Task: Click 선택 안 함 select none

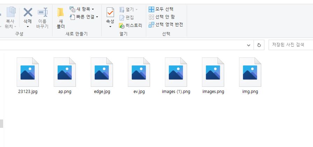Action: pyautogui.click(x=162, y=17)
